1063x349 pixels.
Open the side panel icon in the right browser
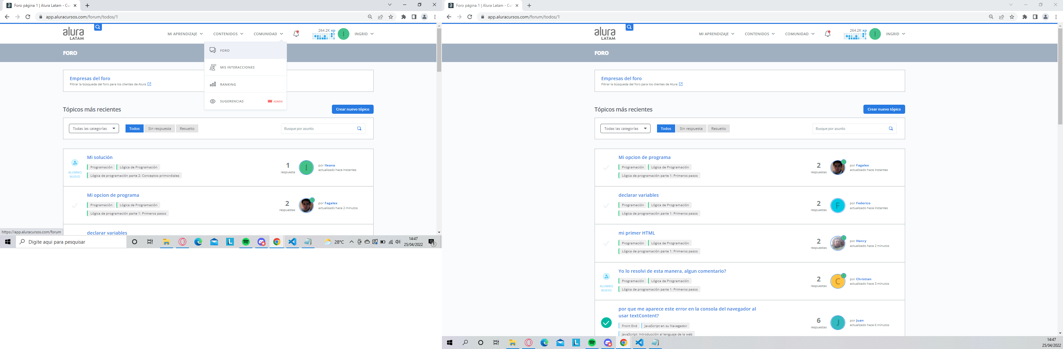coord(1035,17)
